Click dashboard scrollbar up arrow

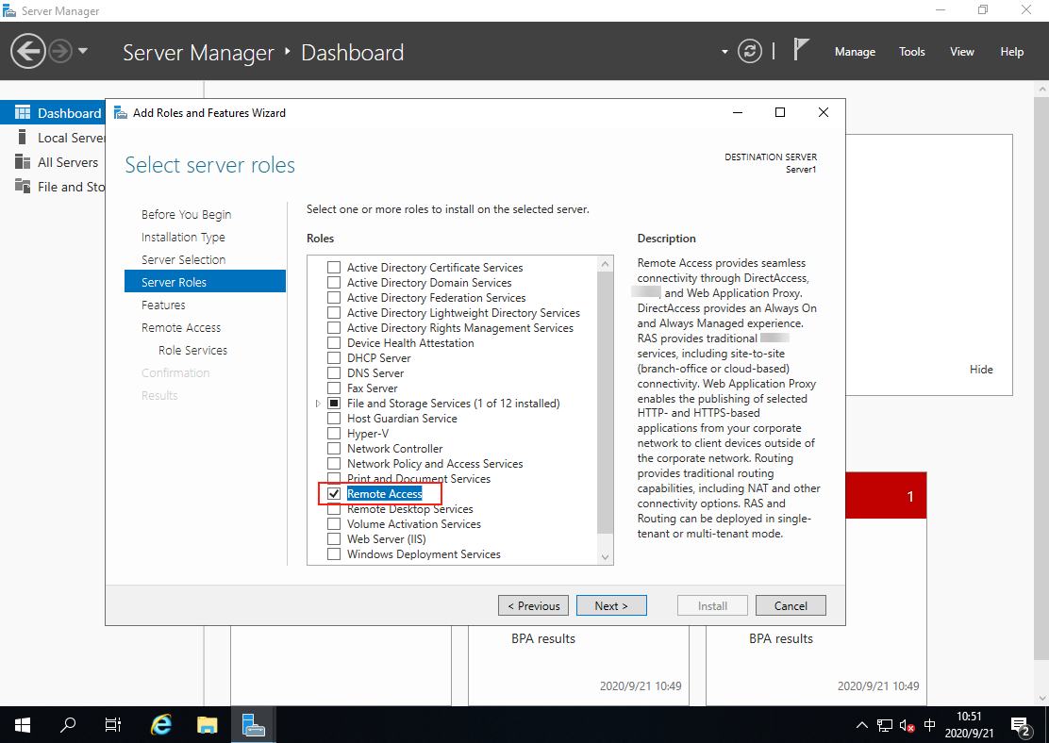pyautogui.click(x=1041, y=89)
